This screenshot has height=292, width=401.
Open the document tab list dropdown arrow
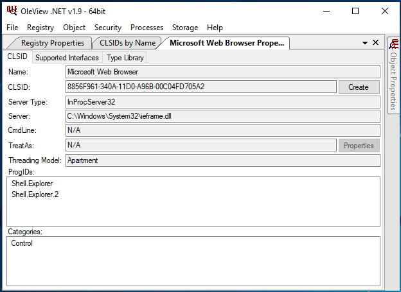coord(365,43)
